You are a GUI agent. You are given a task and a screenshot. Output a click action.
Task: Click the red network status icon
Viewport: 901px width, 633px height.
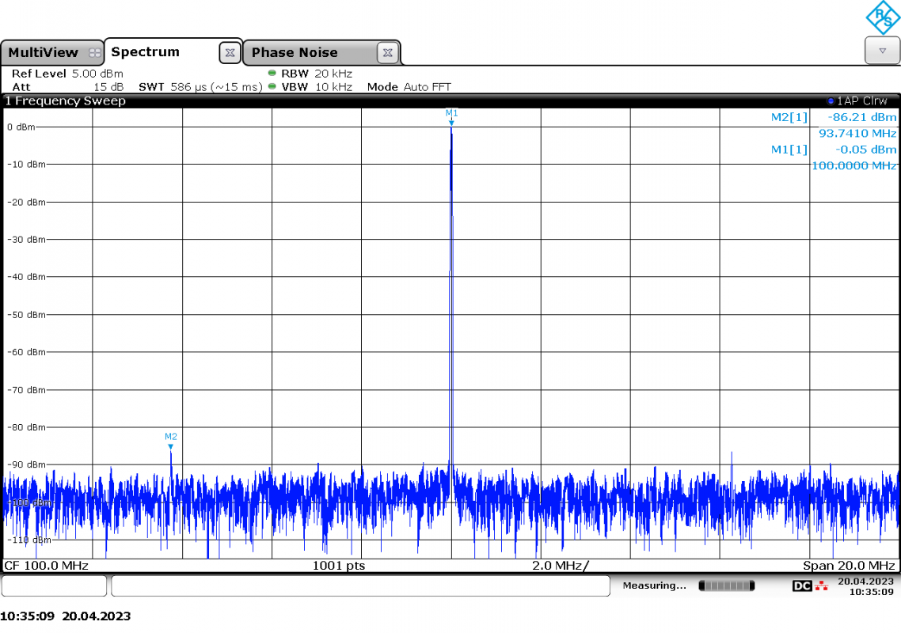822,586
